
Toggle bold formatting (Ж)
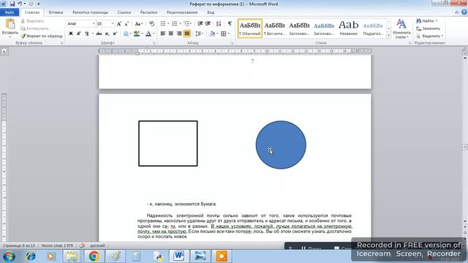coord(71,34)
